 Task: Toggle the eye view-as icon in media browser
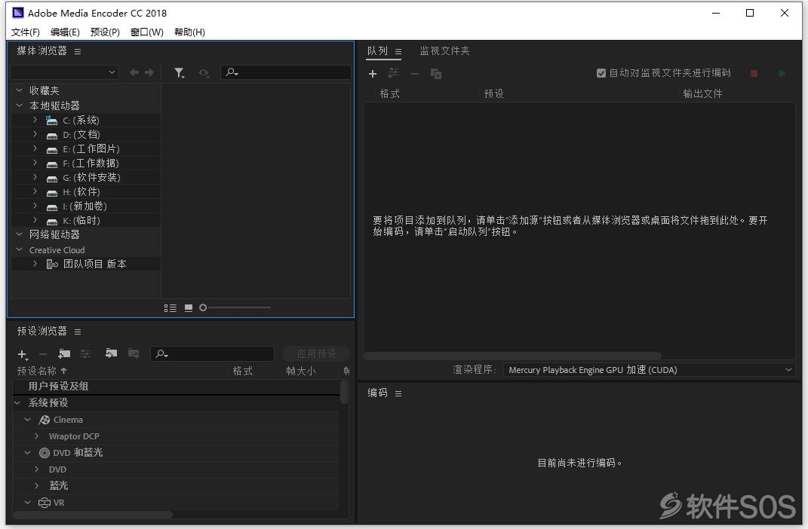(x=204, y=73)
